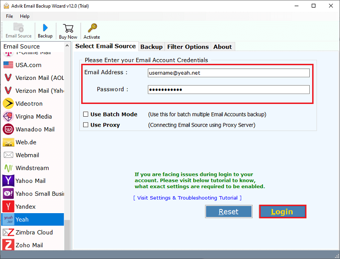Select 'Wanadoo Mail' in the source list
The image size is (340, 259).
(x=35, y=129)
